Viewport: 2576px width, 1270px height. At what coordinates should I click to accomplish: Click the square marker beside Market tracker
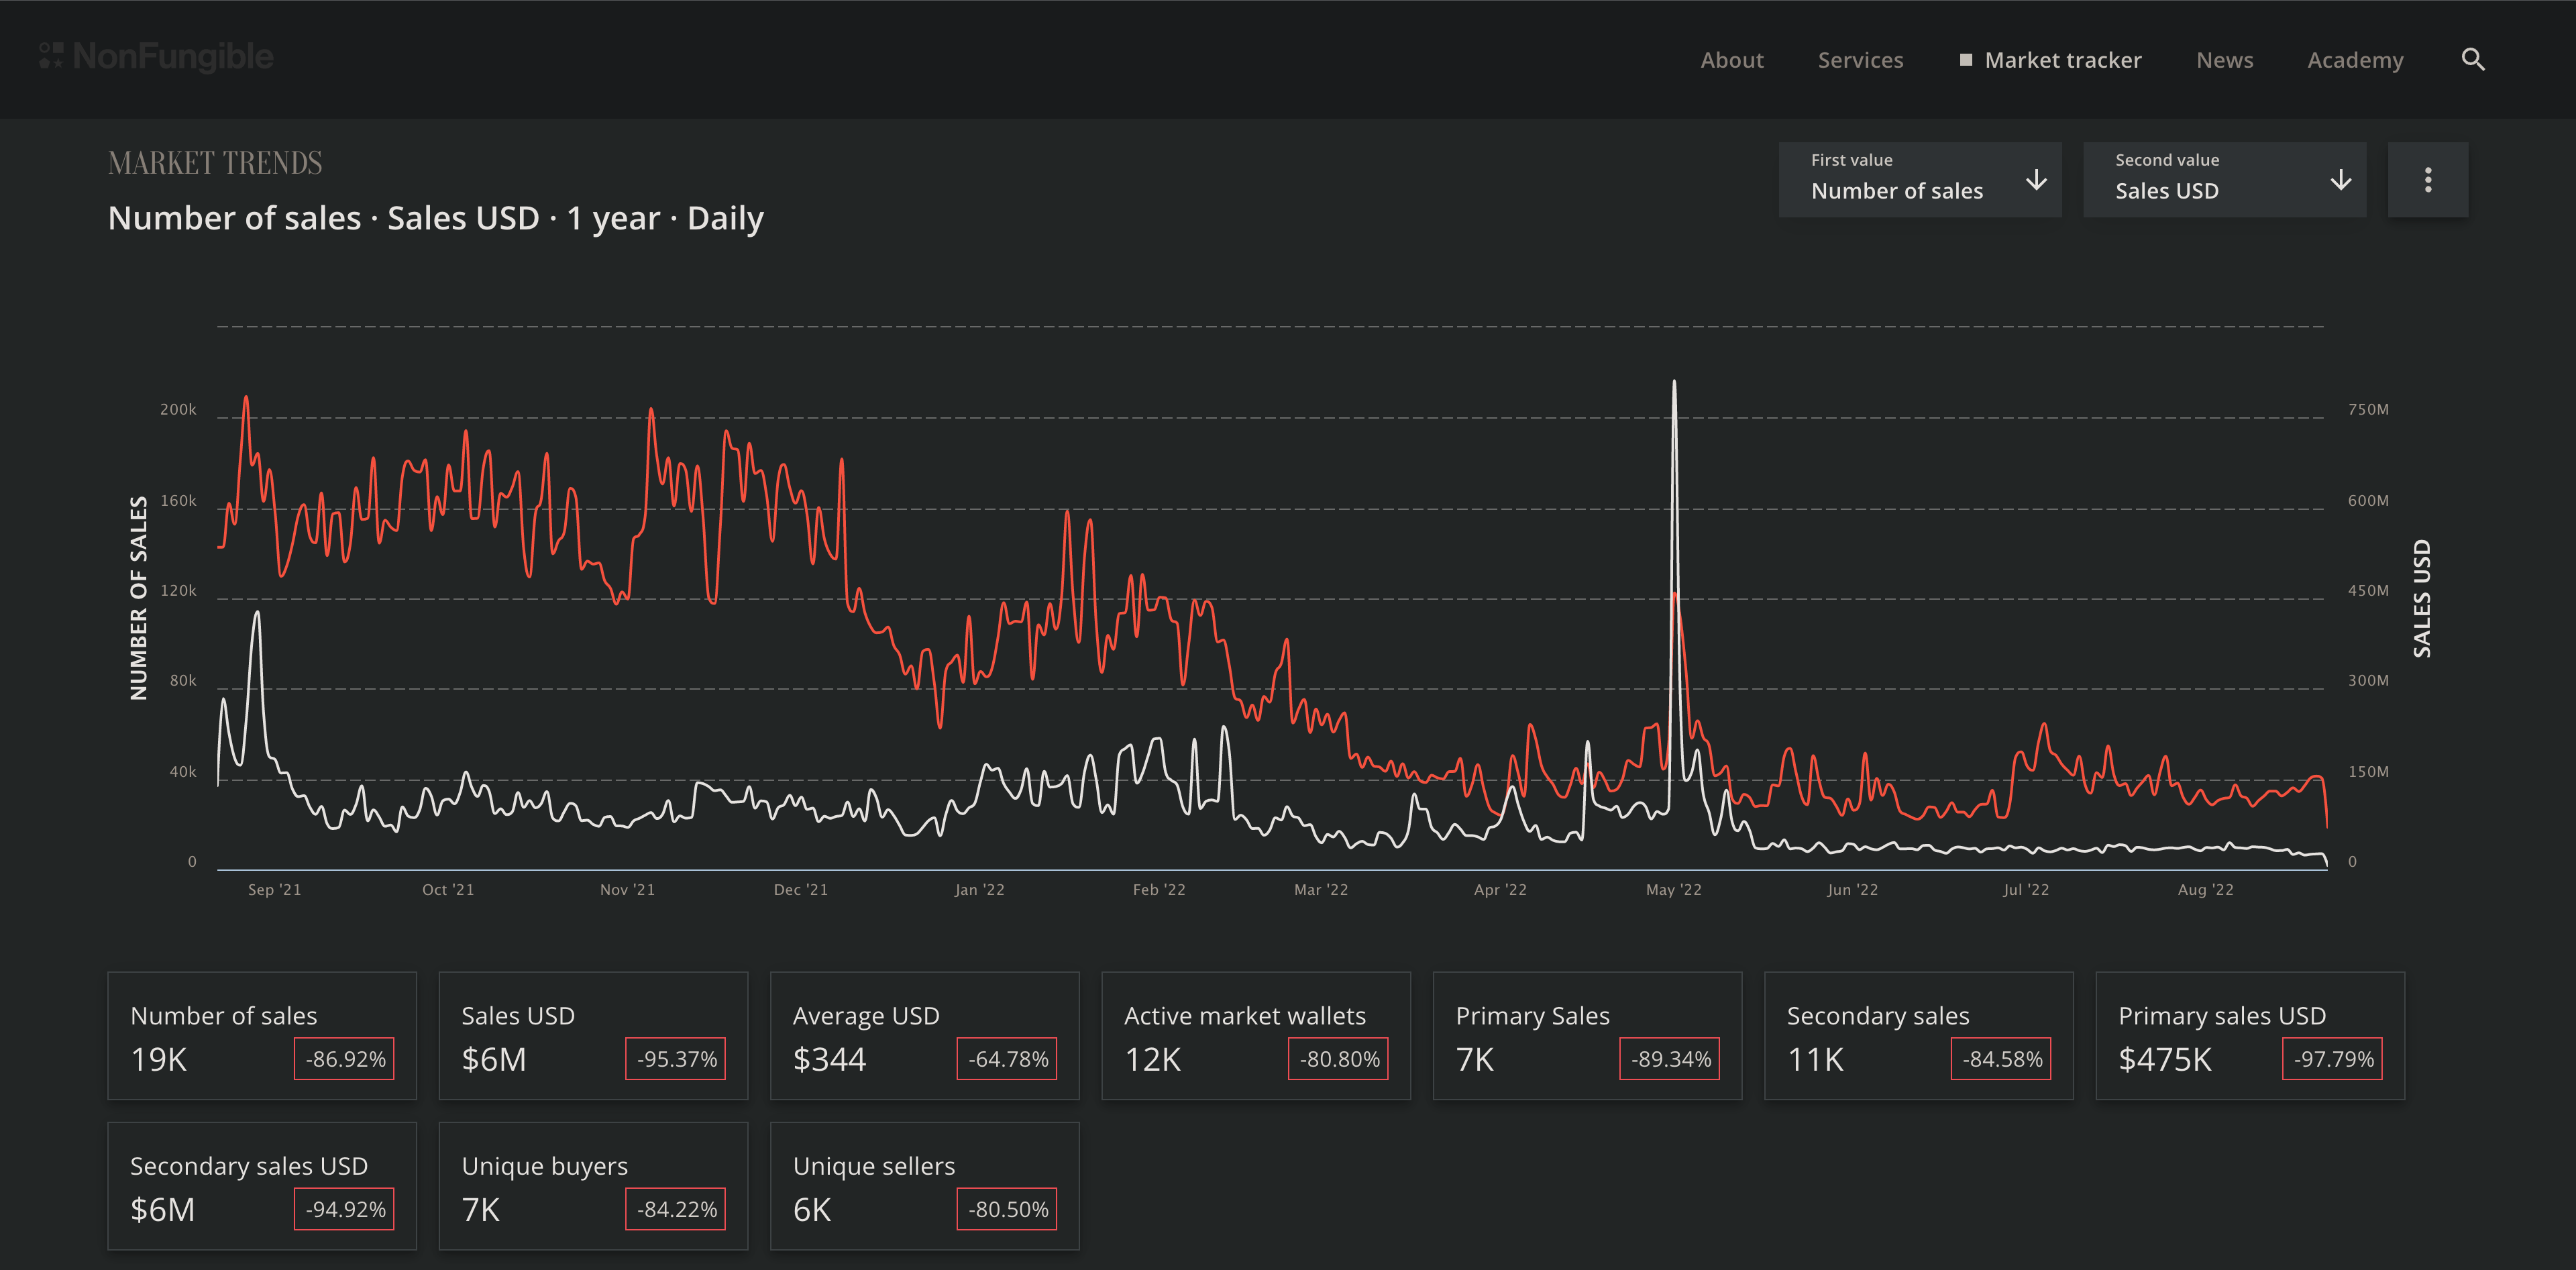pyautogui.click(x=1965, y=60)
